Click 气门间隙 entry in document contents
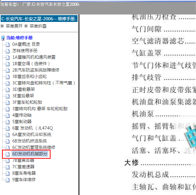Screen dimensions: 196x195 [147, 29]
